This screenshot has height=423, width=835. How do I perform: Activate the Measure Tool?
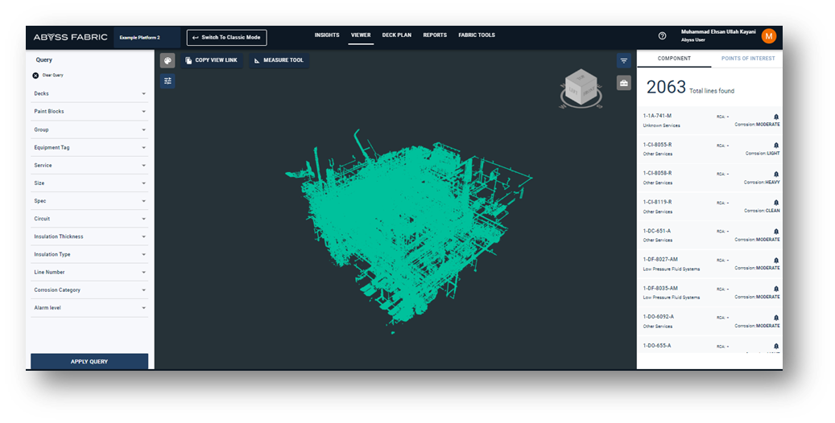tap(279, 60)
